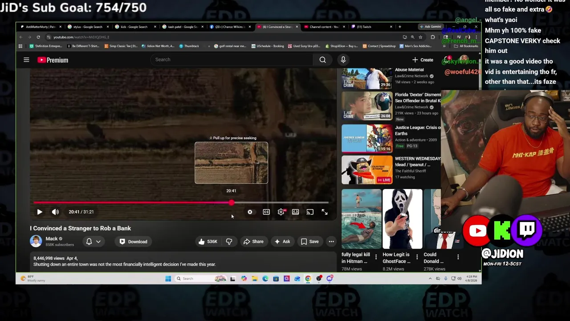Dislike this video
The width and height of the screenshot is (570, 321).
229,242
